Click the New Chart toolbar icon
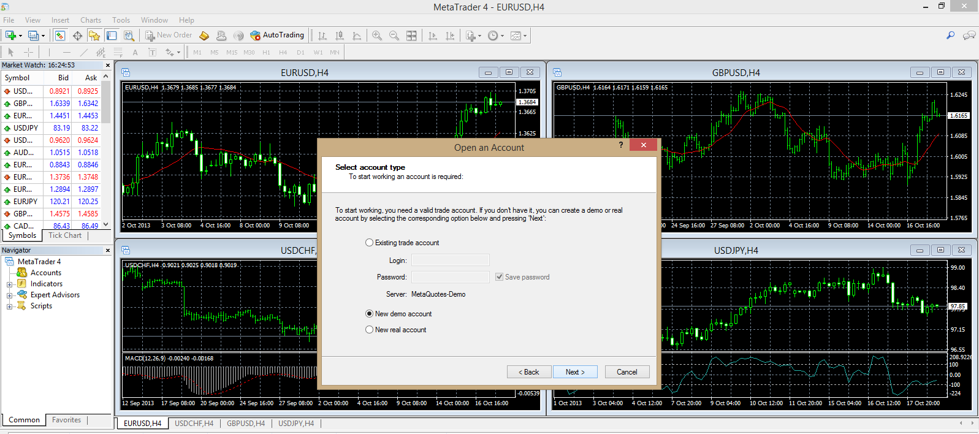This screenshot has width=979, height=434. click(x=10, y=36)
